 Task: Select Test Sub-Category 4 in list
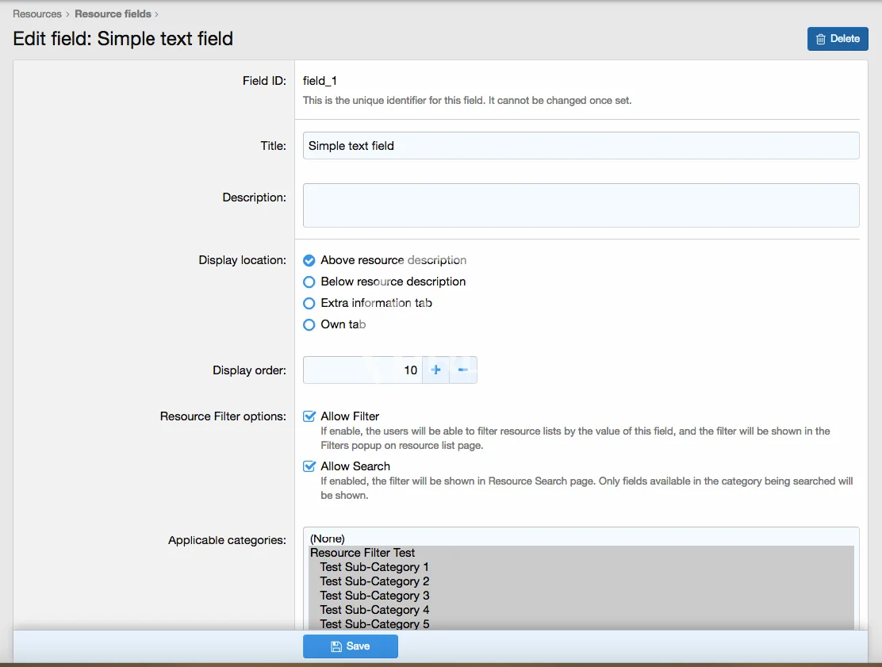tap(374, 610)
